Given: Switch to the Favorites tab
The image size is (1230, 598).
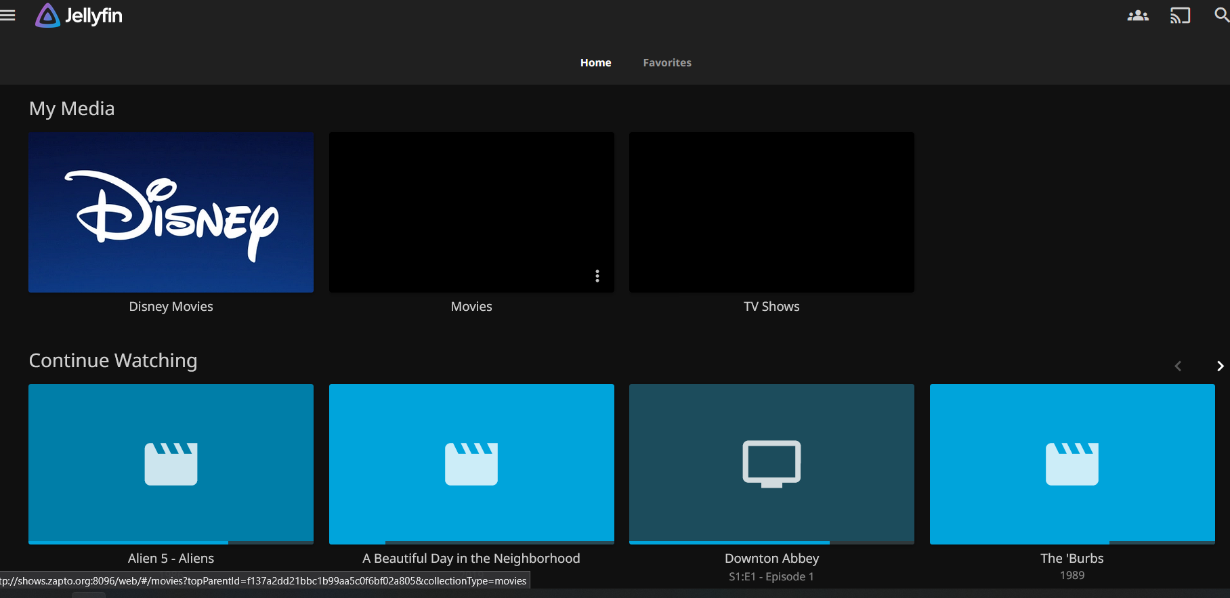Looking at the screenshot, I should tap(666, 62).
